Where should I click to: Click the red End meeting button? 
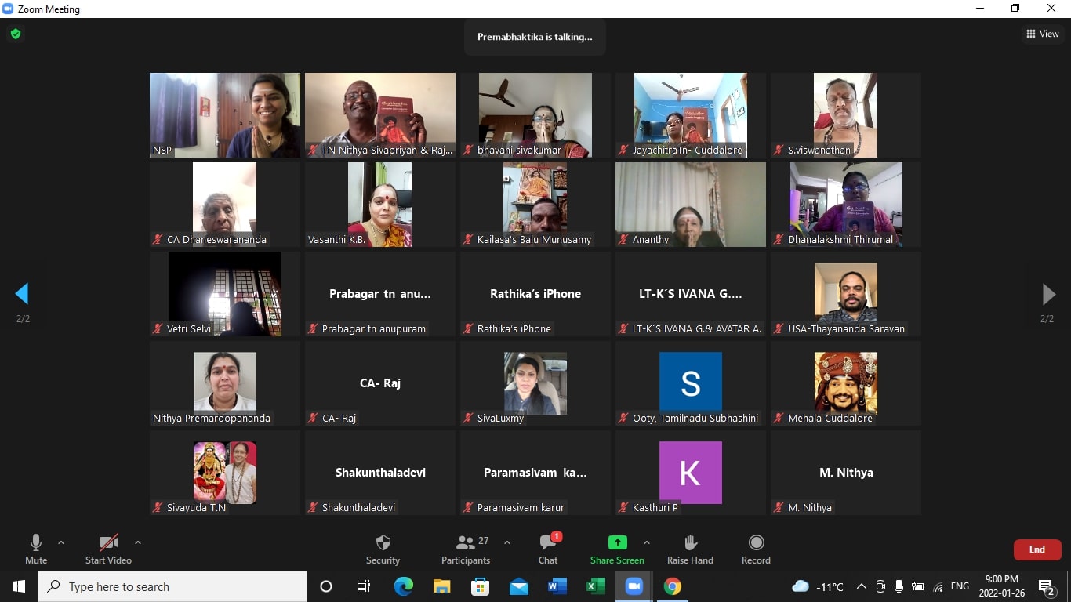click(x=1037, y=549)
